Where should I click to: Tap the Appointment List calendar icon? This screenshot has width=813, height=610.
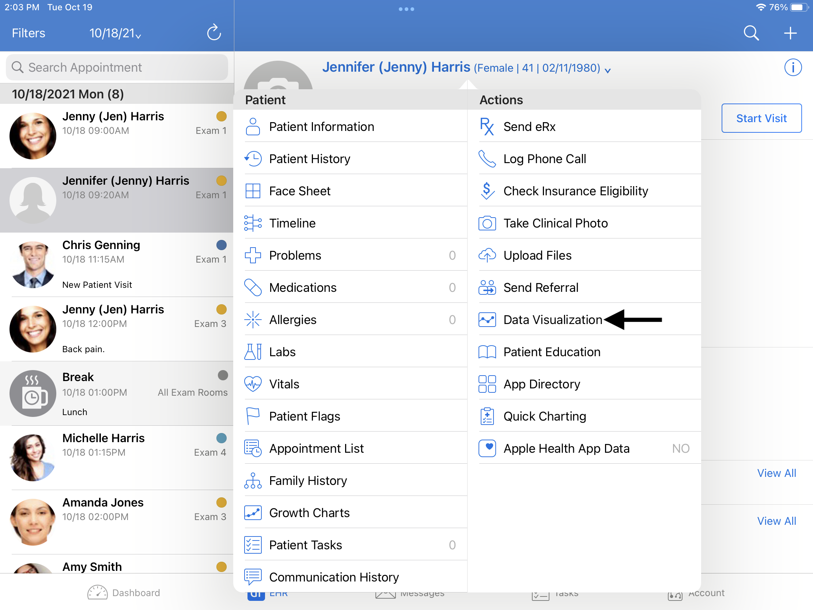(x=253, y=448)
